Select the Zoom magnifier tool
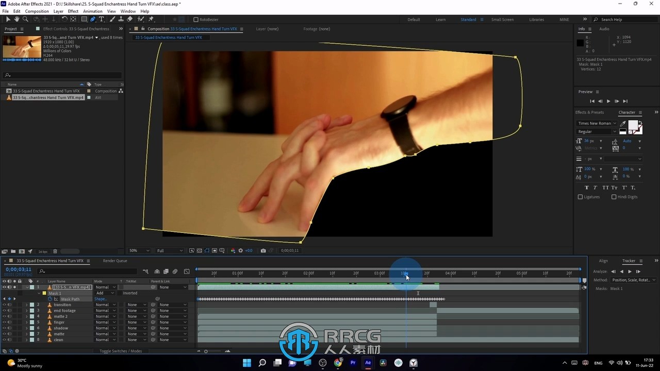 point(25,19)
